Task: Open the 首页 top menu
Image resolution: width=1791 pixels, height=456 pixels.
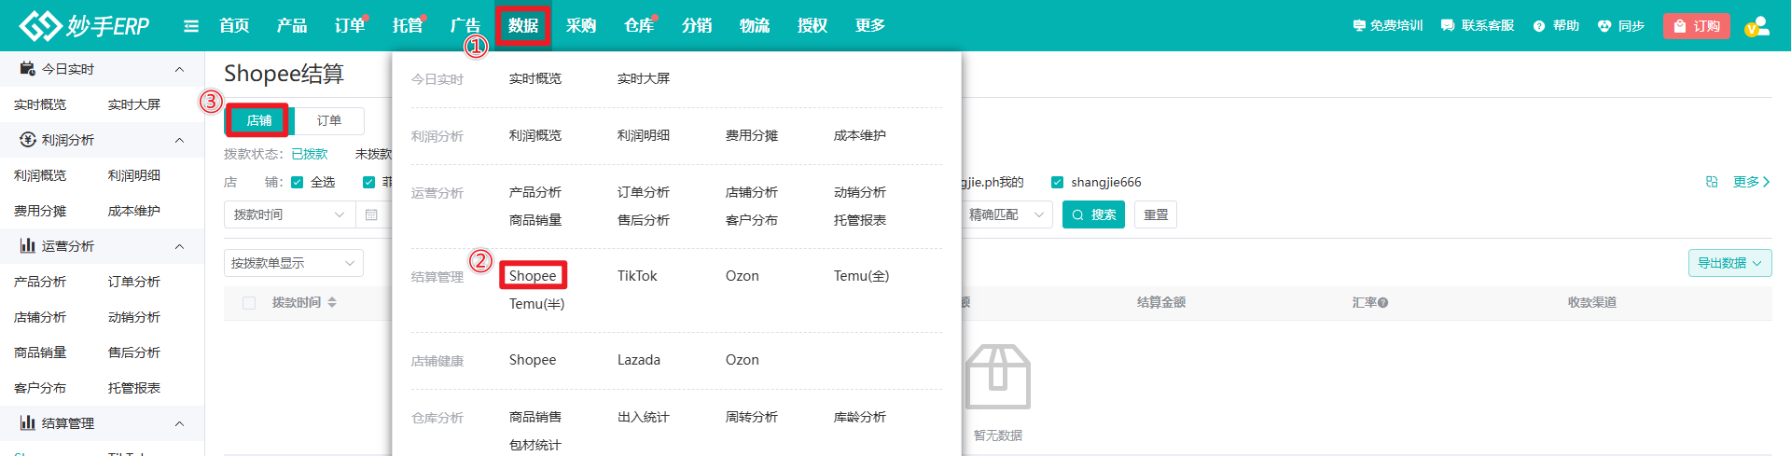Action: (234, 26)
